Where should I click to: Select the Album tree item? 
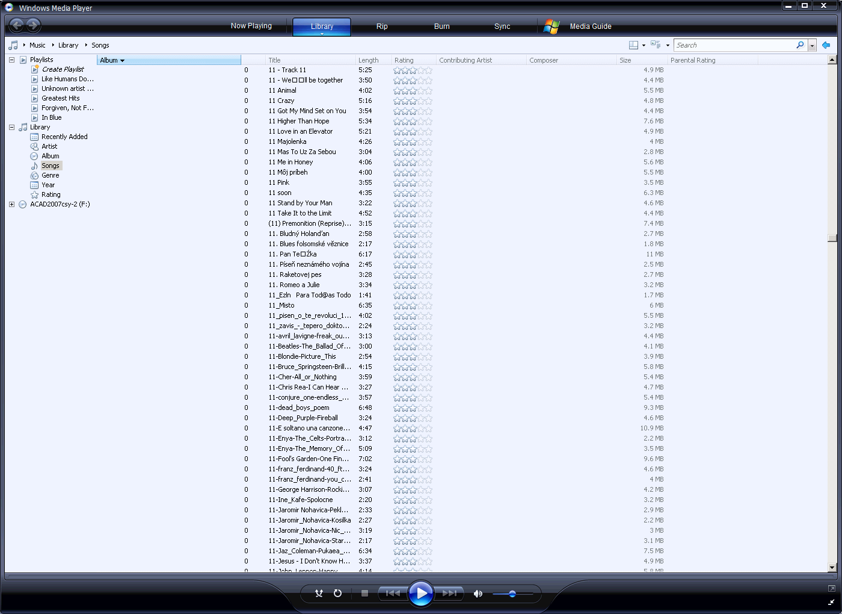pyautogui.click(x=51, y=156)
